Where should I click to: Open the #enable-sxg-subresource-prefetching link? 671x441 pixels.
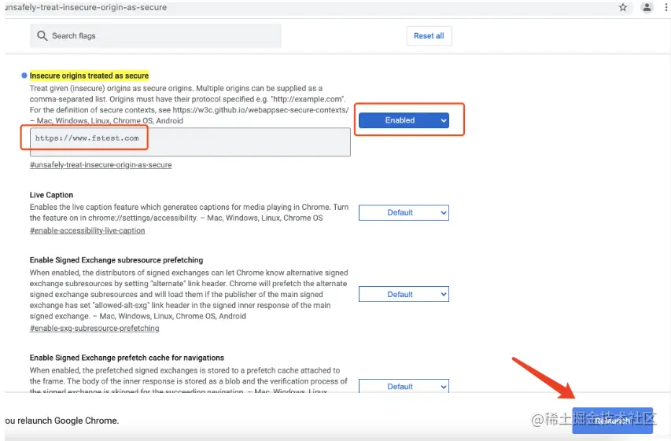coord(94,328)
